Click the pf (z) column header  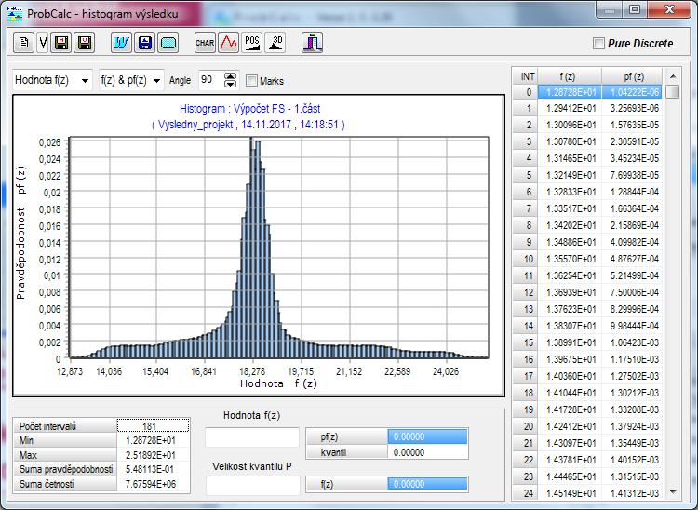coord(632,76)
